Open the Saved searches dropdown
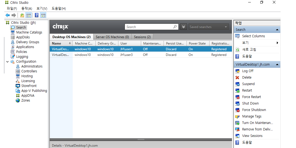 [209, 27]
